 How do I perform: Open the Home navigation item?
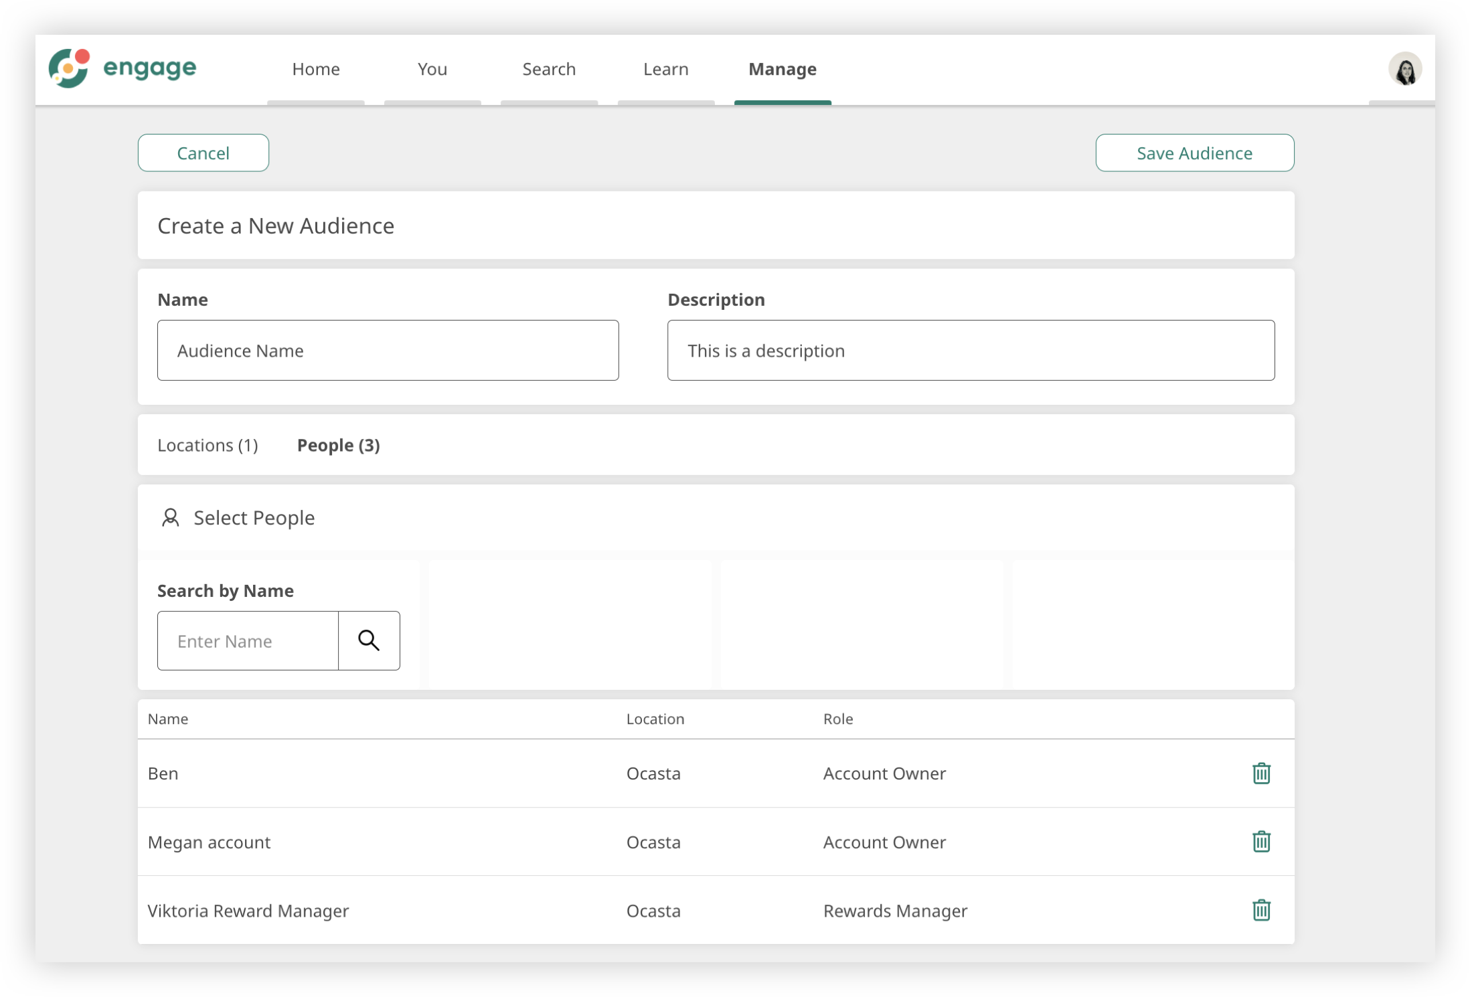(x=316, y=70)
